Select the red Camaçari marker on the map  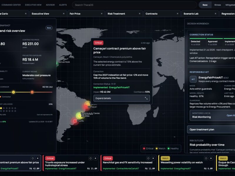pos(86,107)
